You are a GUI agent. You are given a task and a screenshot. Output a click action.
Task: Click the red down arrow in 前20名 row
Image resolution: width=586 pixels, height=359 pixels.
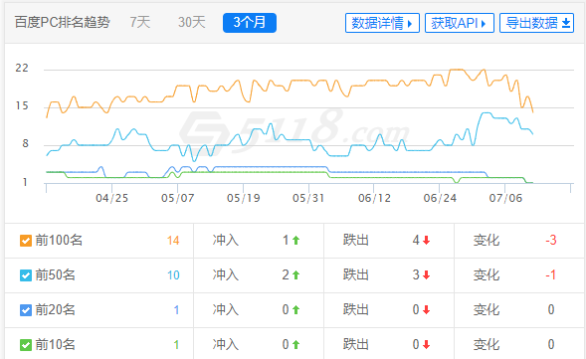click(x=426, y=309)
